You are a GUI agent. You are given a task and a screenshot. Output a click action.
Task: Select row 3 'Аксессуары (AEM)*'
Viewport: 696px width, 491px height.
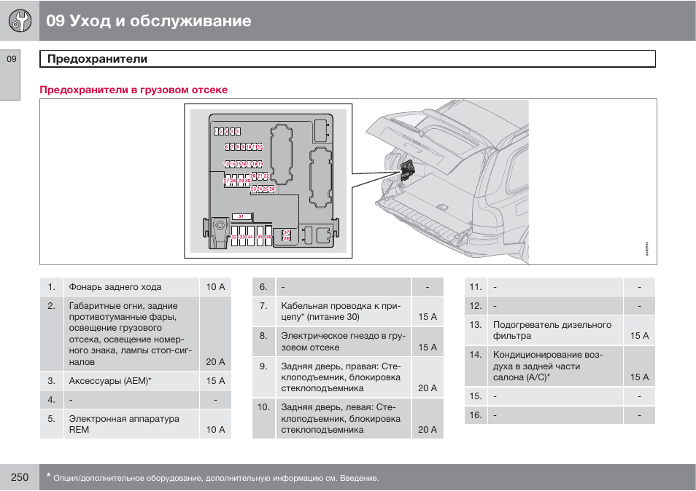tap(136, 381)
